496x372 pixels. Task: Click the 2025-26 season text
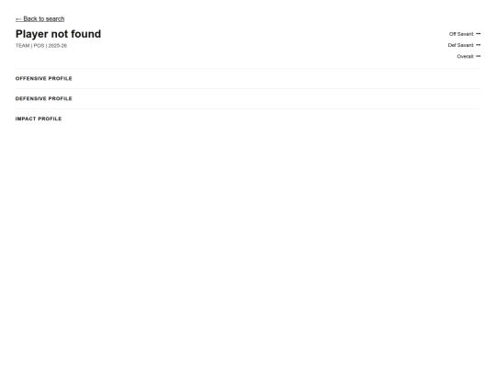[x=58, y=46]
